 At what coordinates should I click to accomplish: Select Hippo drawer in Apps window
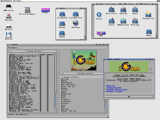(62, 25)
